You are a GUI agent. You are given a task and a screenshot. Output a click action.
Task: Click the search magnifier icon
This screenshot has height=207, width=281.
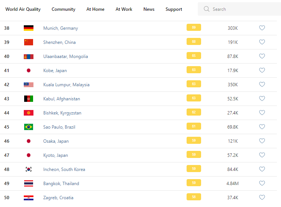pos(207,9)
